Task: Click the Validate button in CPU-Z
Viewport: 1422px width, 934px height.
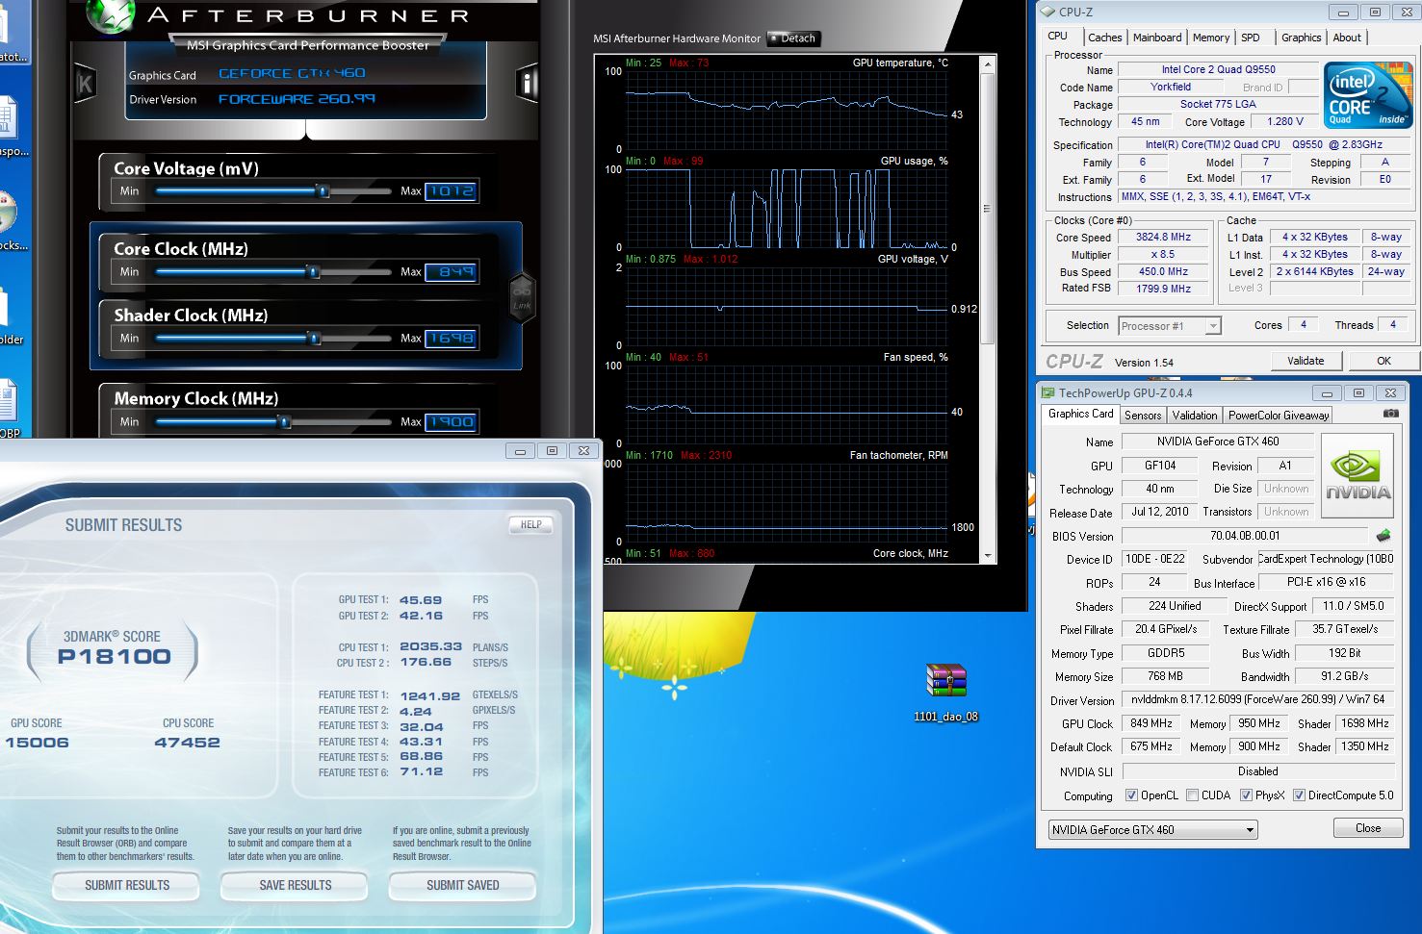Action: pos(1305,361)
